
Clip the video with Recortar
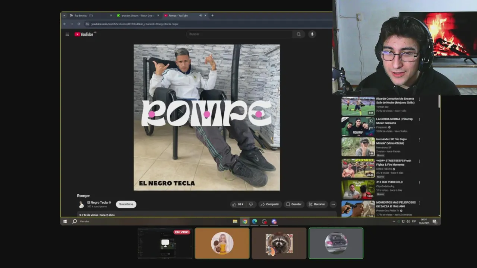click(317, 204)
